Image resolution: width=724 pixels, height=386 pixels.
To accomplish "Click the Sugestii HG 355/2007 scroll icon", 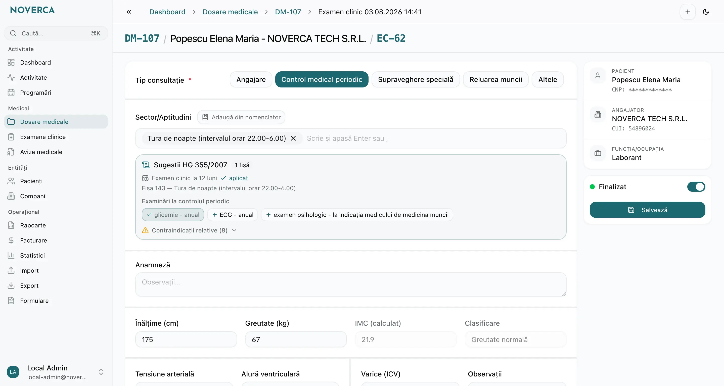I will click(146, 165).
